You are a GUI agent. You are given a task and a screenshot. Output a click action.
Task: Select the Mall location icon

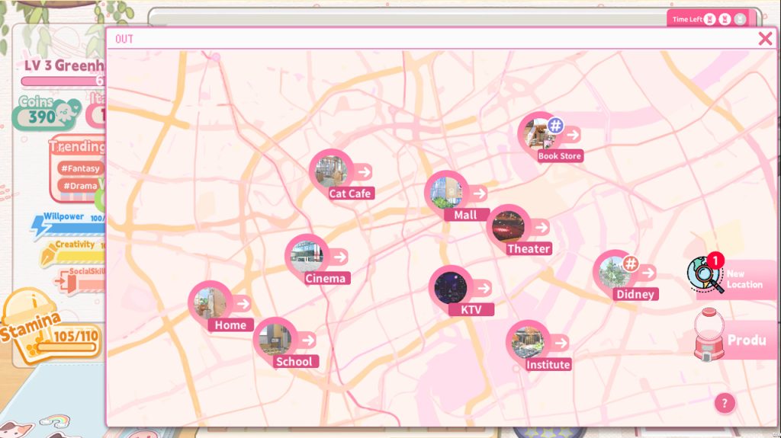tap(446, 191)
